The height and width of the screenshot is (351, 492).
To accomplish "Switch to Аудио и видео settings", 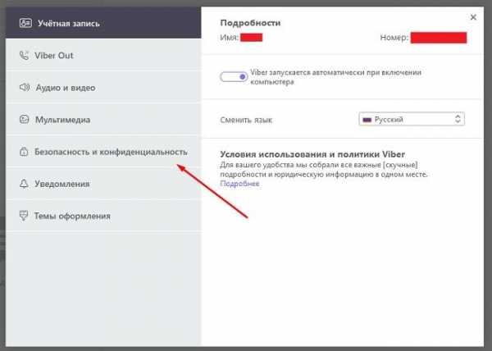I will (x=103, y=87).
